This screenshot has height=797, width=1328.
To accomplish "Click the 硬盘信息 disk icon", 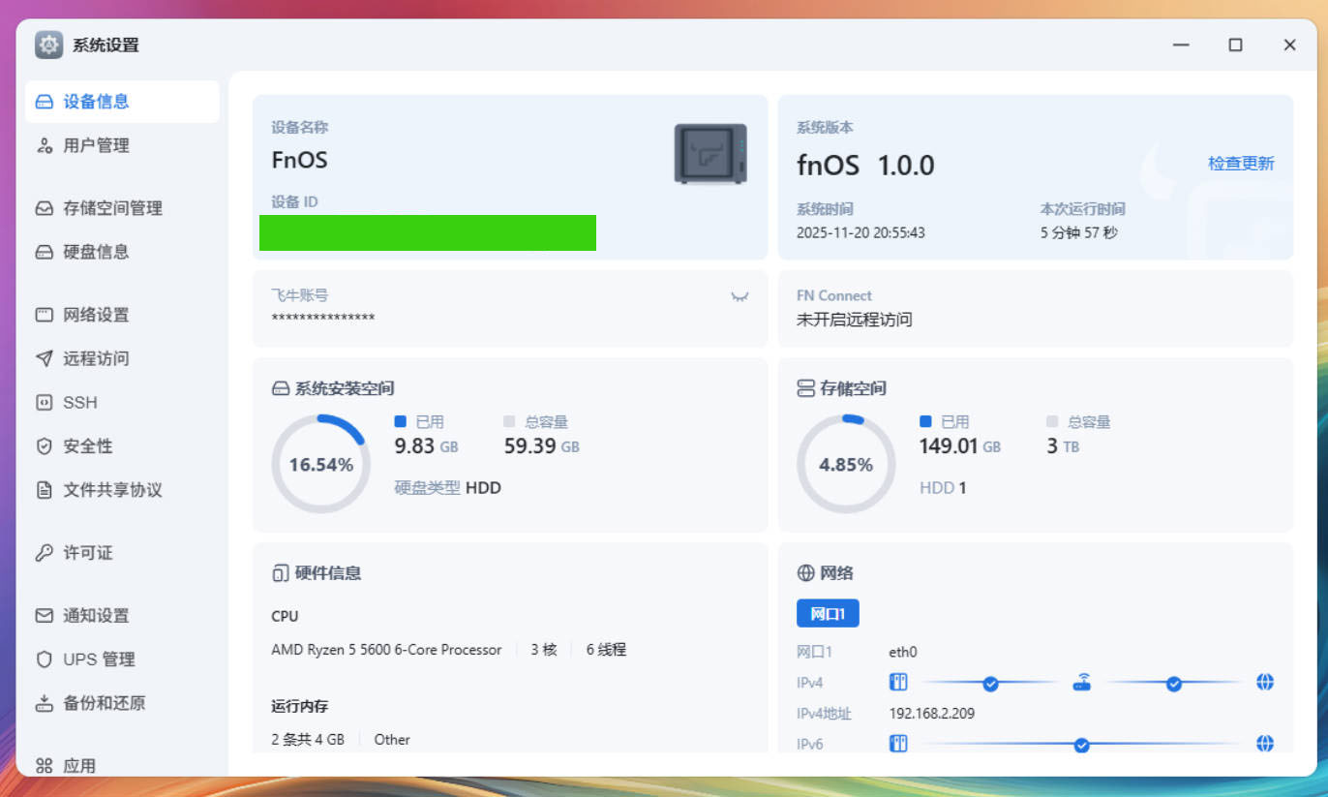I will pos(44,252).
